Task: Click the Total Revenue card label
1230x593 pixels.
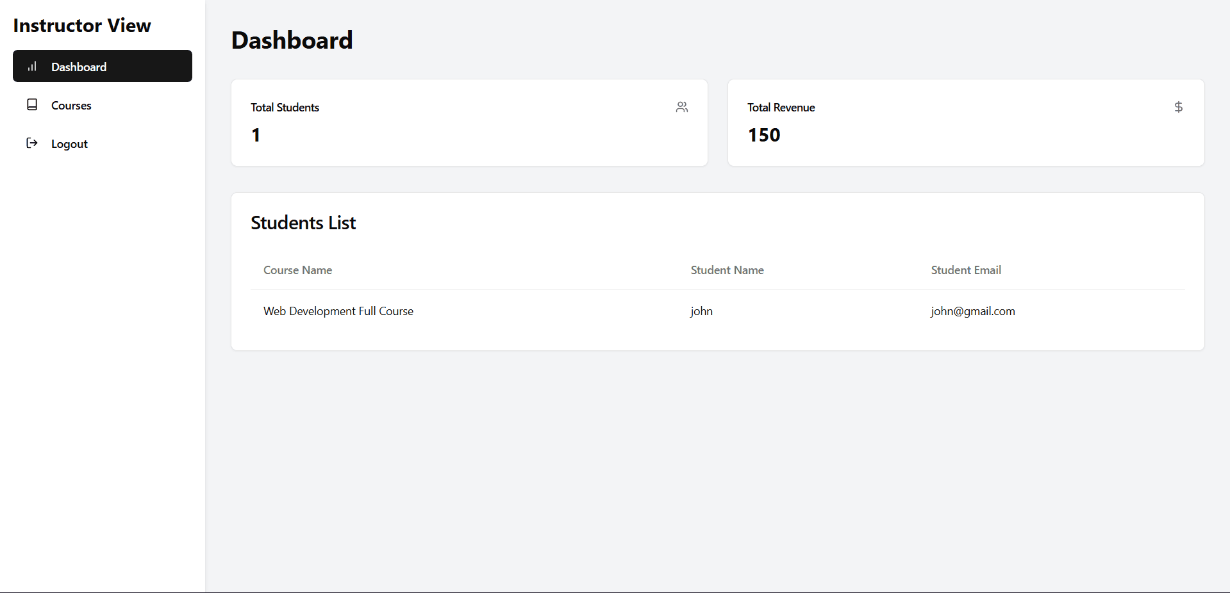Action: (781, 108)
